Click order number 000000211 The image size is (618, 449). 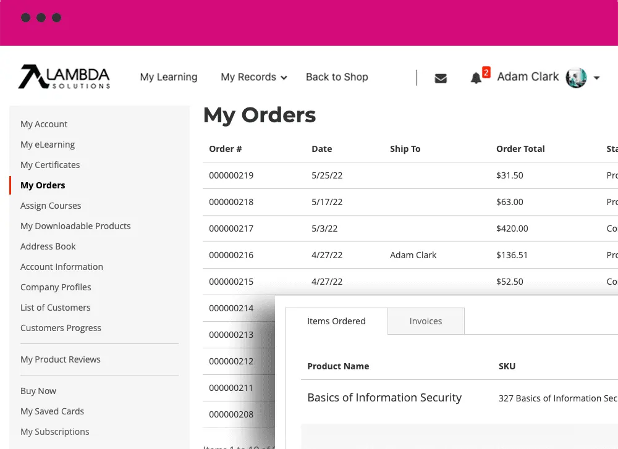click(231, 388)
